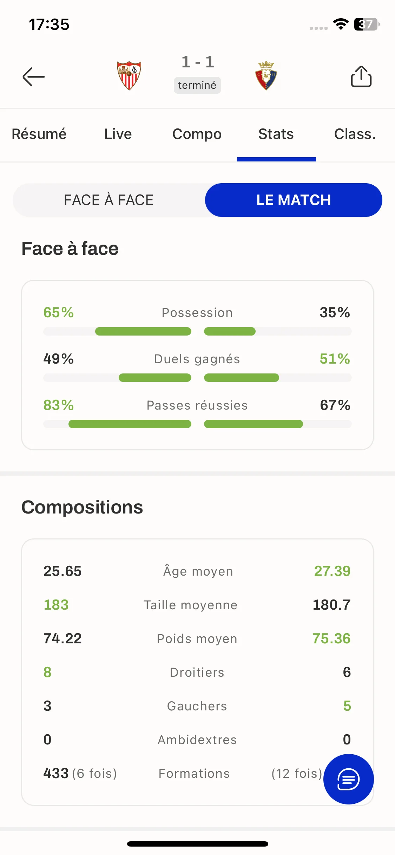The height and width of the screenshot is (855, 395).
Task: Tap the back arrow icon
Action: (x=34, y=77)
